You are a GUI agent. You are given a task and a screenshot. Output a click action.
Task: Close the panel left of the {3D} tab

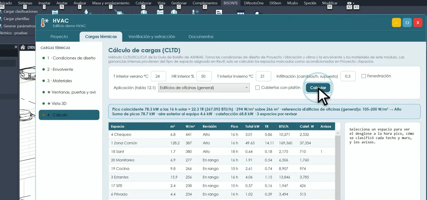16,47
